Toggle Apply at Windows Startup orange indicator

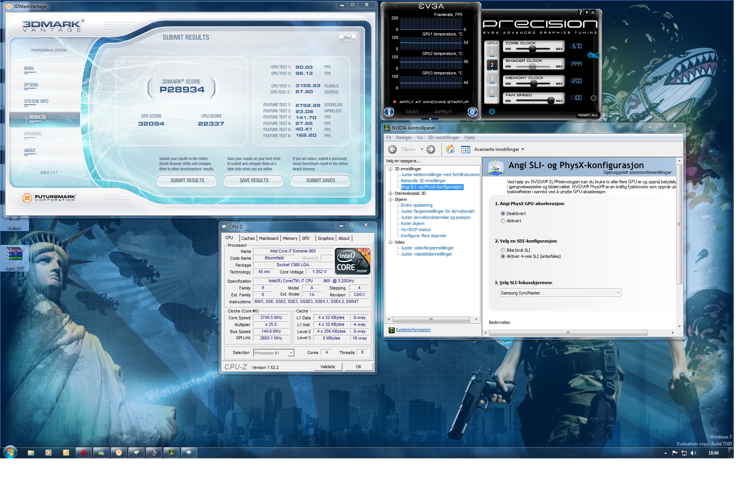coord(394,102)
